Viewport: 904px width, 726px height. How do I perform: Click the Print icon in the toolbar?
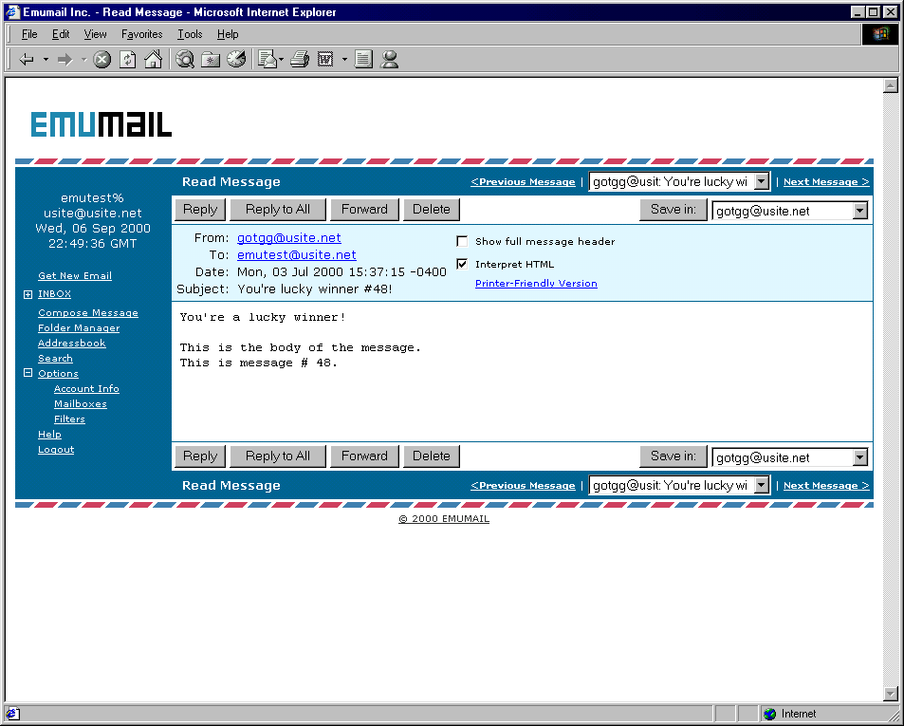(x=300, y=60)
